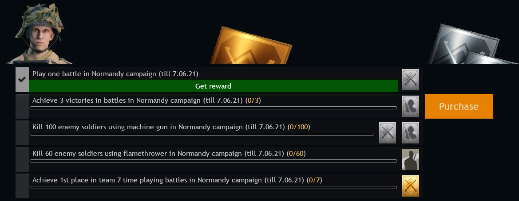
Task: Click the crossed-rifles reward on the machine gun task
Action: click(x=388, y=133)
